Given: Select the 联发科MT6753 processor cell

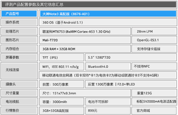Looking at the screenshot, I should pos(85,31).
